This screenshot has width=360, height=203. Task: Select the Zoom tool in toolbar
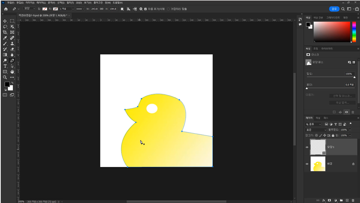5,77
